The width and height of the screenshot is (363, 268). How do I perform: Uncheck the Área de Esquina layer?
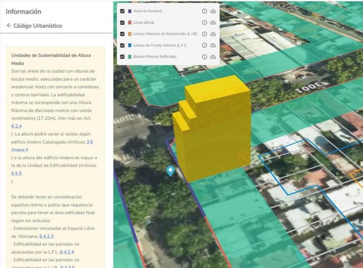click(123, 11)
